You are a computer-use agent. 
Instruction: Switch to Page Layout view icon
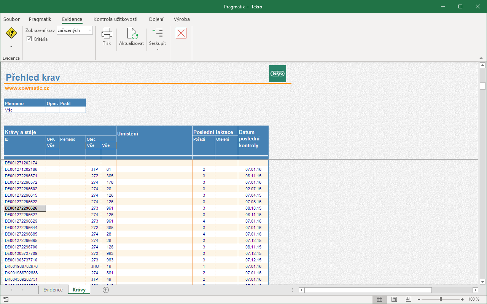point(394,299)
